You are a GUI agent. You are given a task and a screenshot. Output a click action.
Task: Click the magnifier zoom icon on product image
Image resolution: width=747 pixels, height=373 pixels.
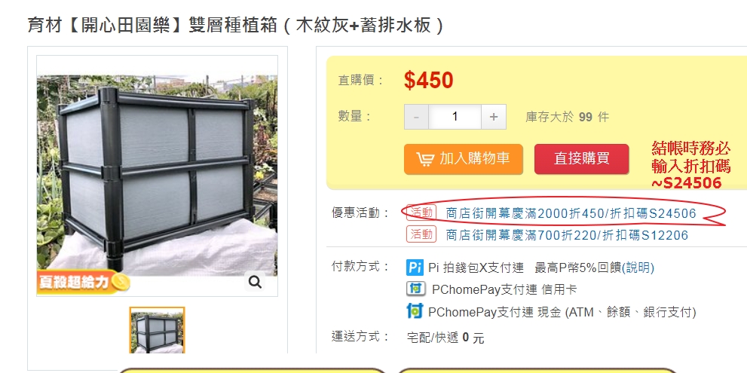256,282
